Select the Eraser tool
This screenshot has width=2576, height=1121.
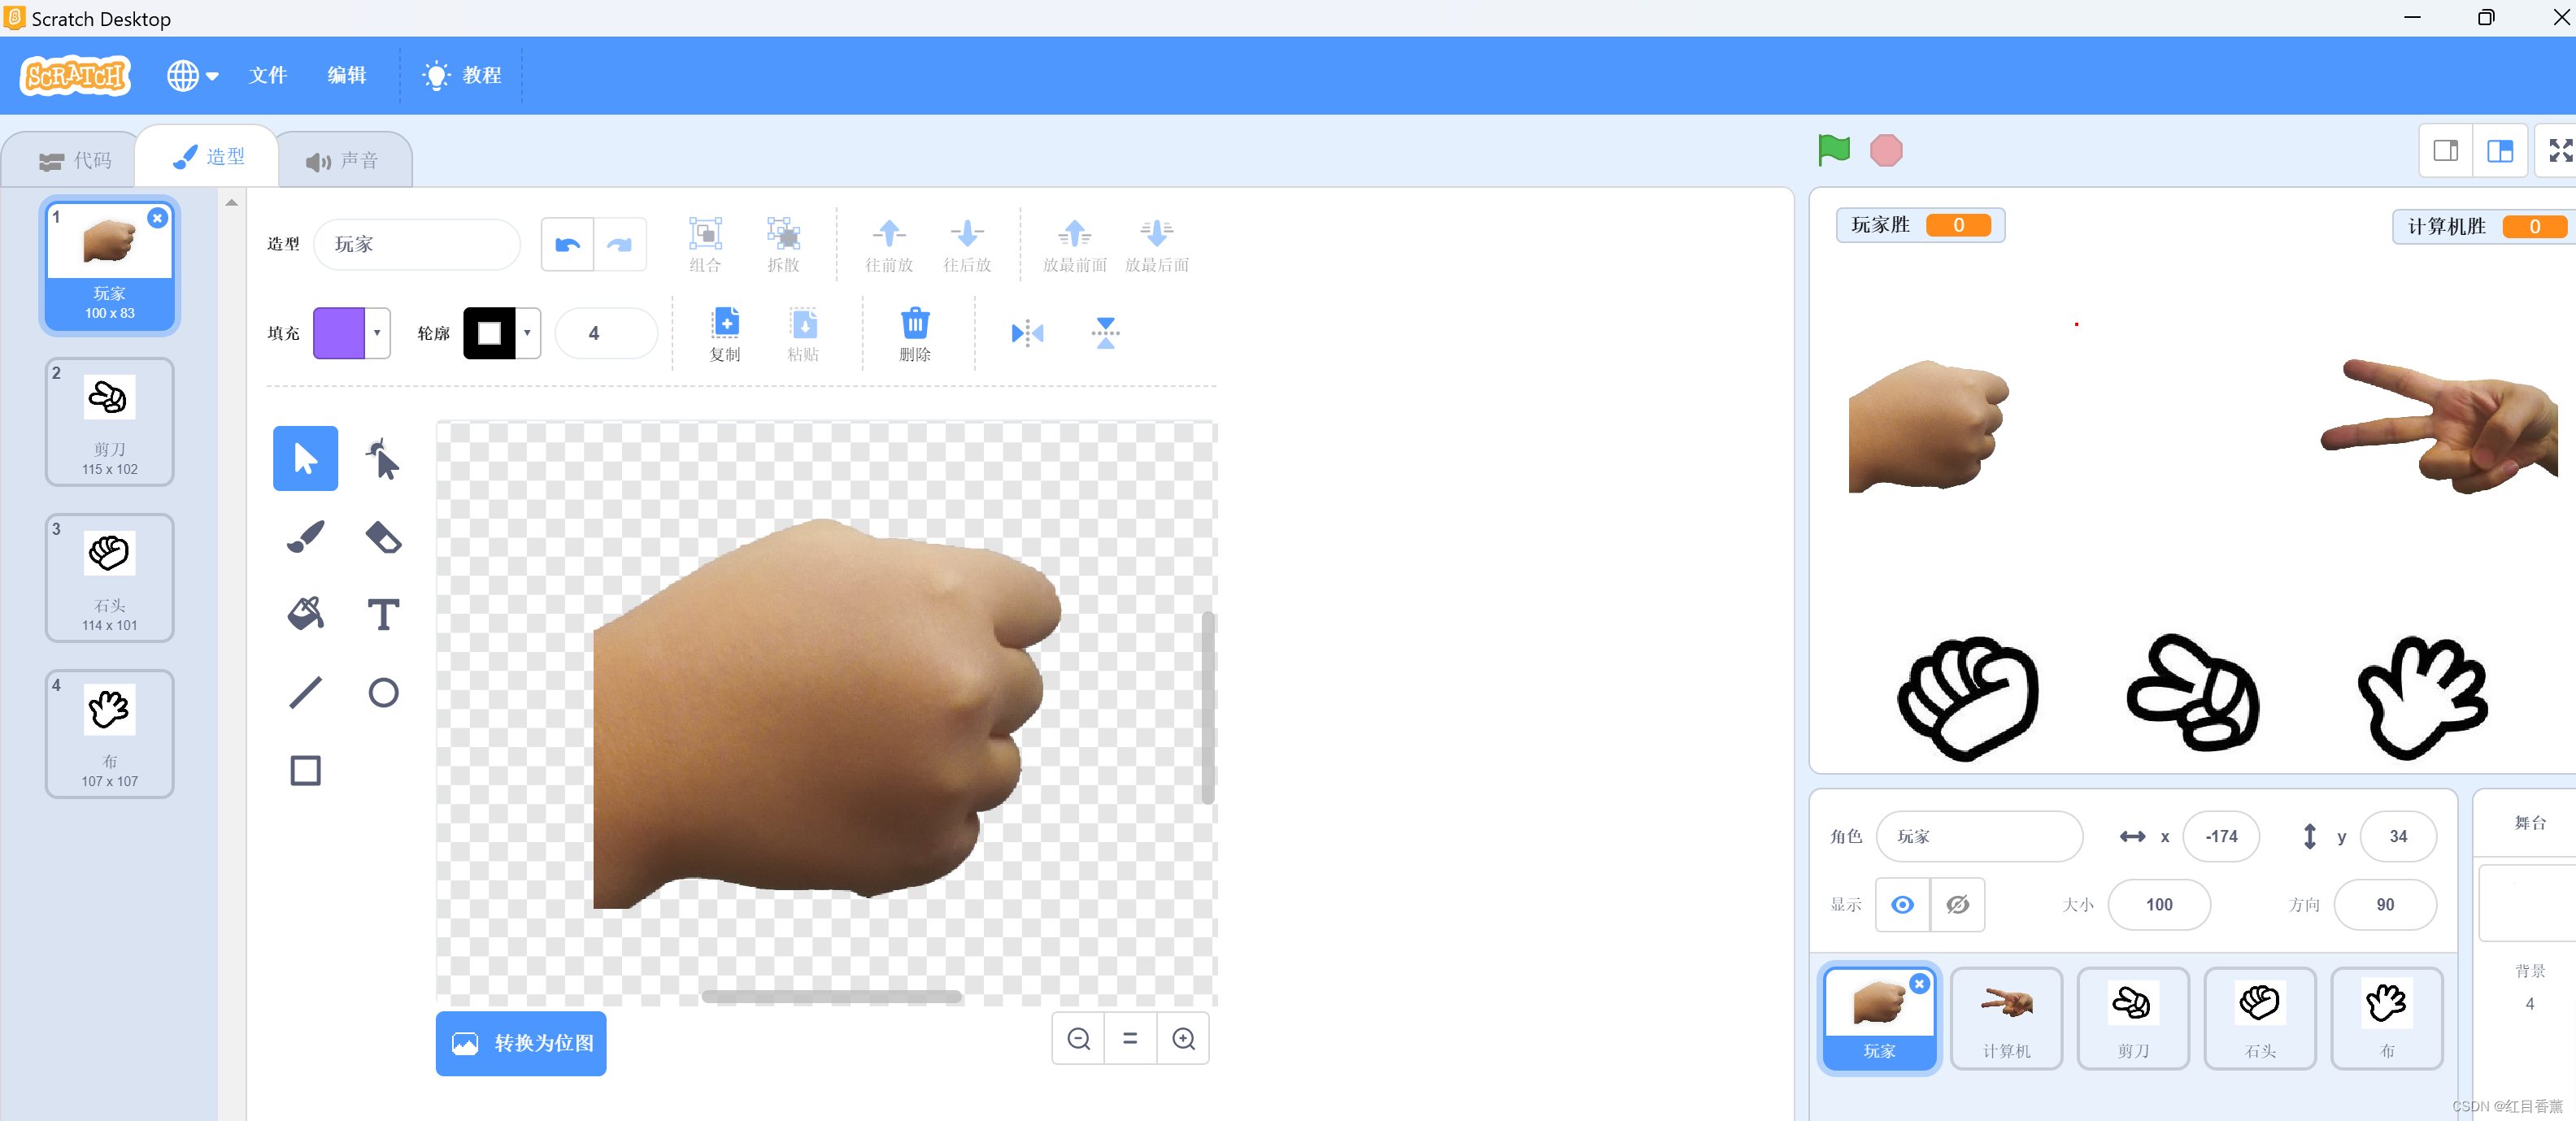[383, 537]
